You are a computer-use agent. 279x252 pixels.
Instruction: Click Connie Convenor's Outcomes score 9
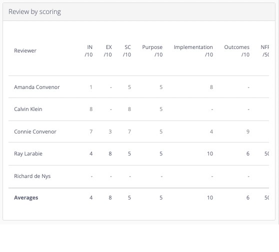(248, 131)
